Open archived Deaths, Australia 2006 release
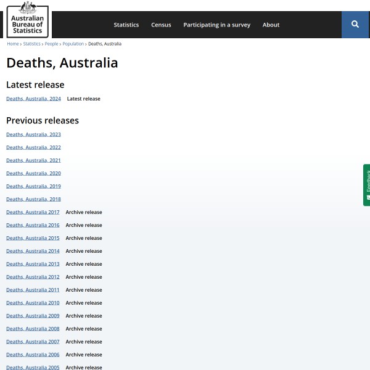 [33, 355]
